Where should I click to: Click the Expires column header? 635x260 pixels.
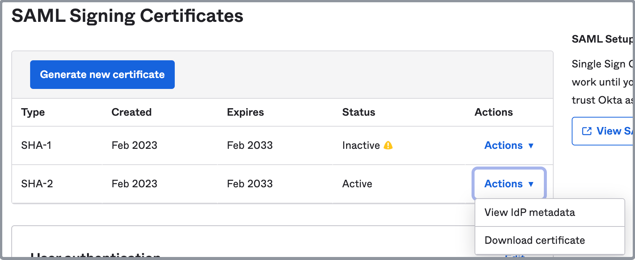click(245, 112)
